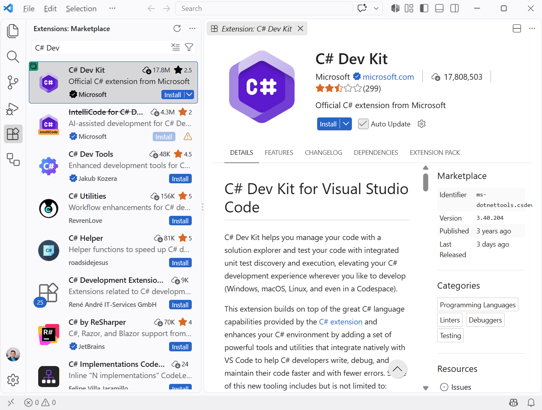Viewport: 542px width, 410px height.
Task: Open C# Dev Kit extension settings gear
Action: (422, 124)
